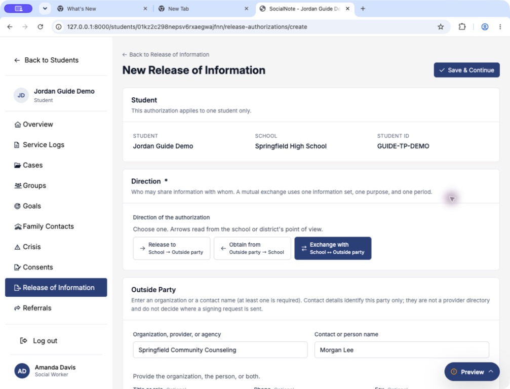Click Log out
The height and width of the screenshot is (389, 510).
(38, 340)
